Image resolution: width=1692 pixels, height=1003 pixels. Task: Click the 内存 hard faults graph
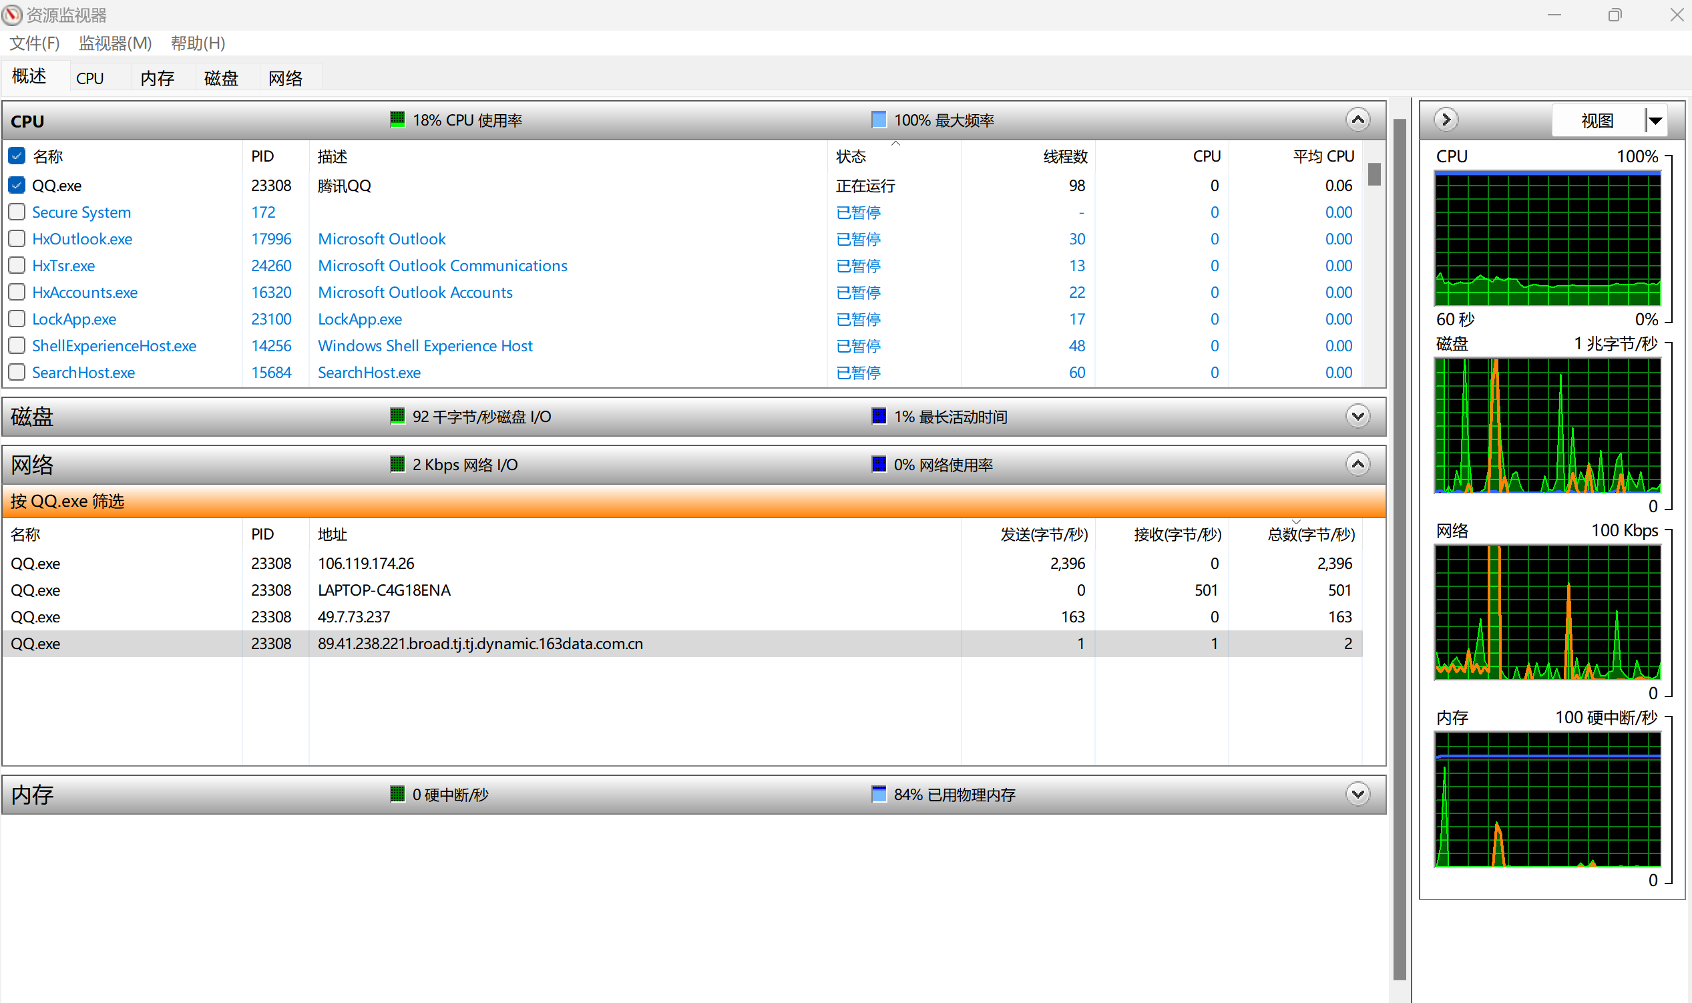(x=1546, y=799)
